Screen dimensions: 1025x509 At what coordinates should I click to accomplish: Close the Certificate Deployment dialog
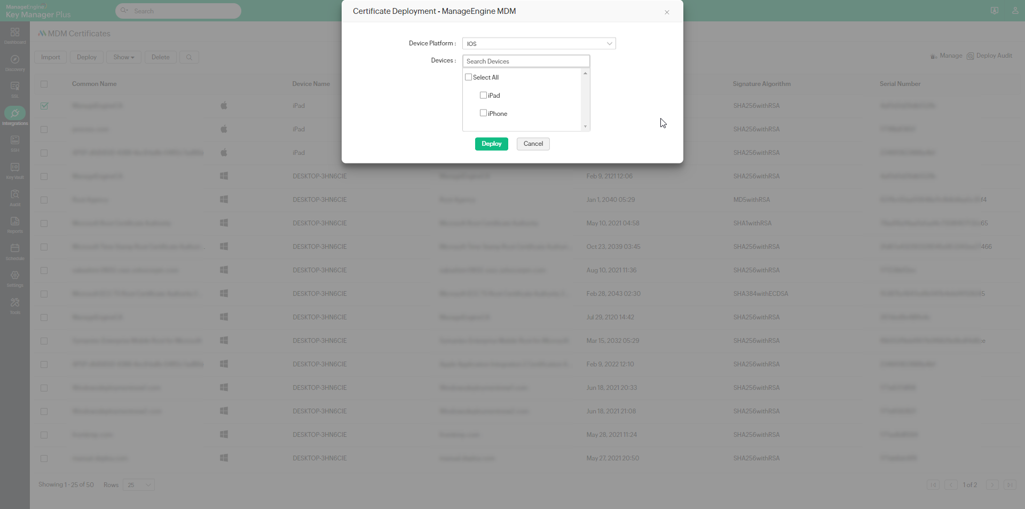(x=667, y=12)
